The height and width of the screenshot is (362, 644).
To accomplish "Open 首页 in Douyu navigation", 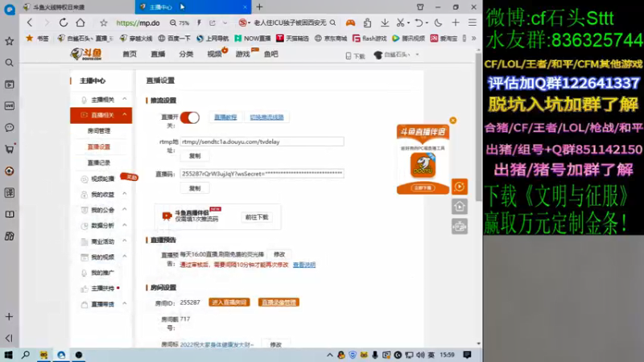I will pyautogui.click(x=130, y=54).
